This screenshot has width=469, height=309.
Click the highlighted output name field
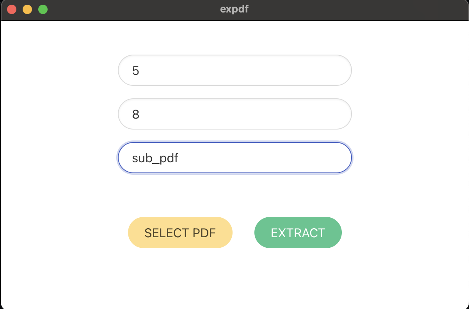tap(234, 158)
